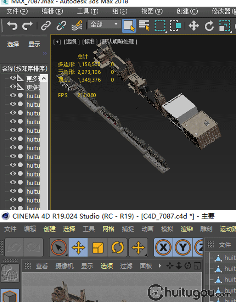This screenshot has width=236, height=302.
Task: Click the Redo arrow in 3ds Max toolbar
Action: coord(27,25)
